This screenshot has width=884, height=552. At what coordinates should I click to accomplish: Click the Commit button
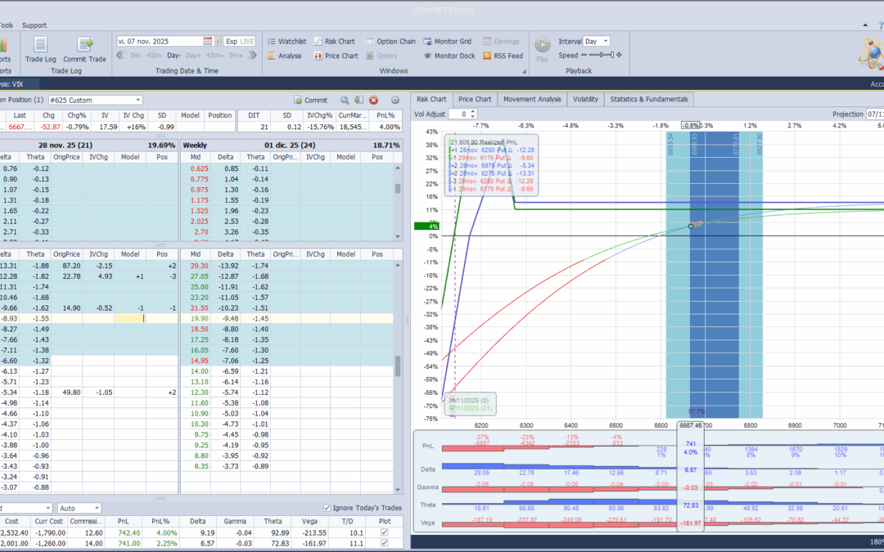[311, 100]
